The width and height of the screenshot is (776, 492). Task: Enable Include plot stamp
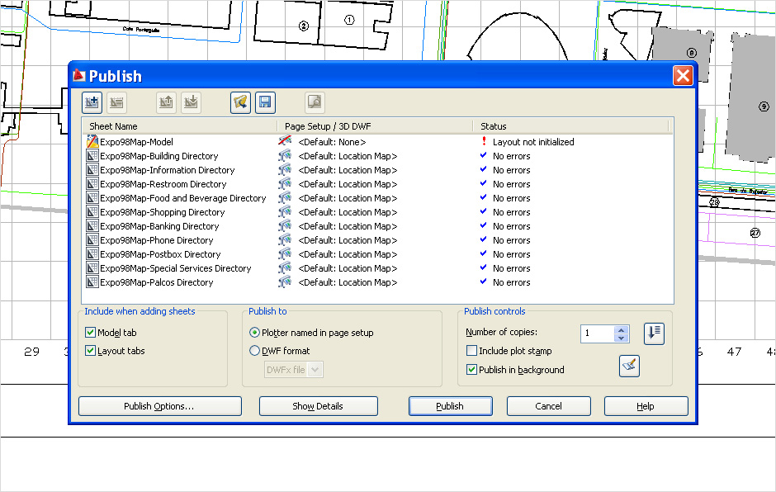coord(471,351)
